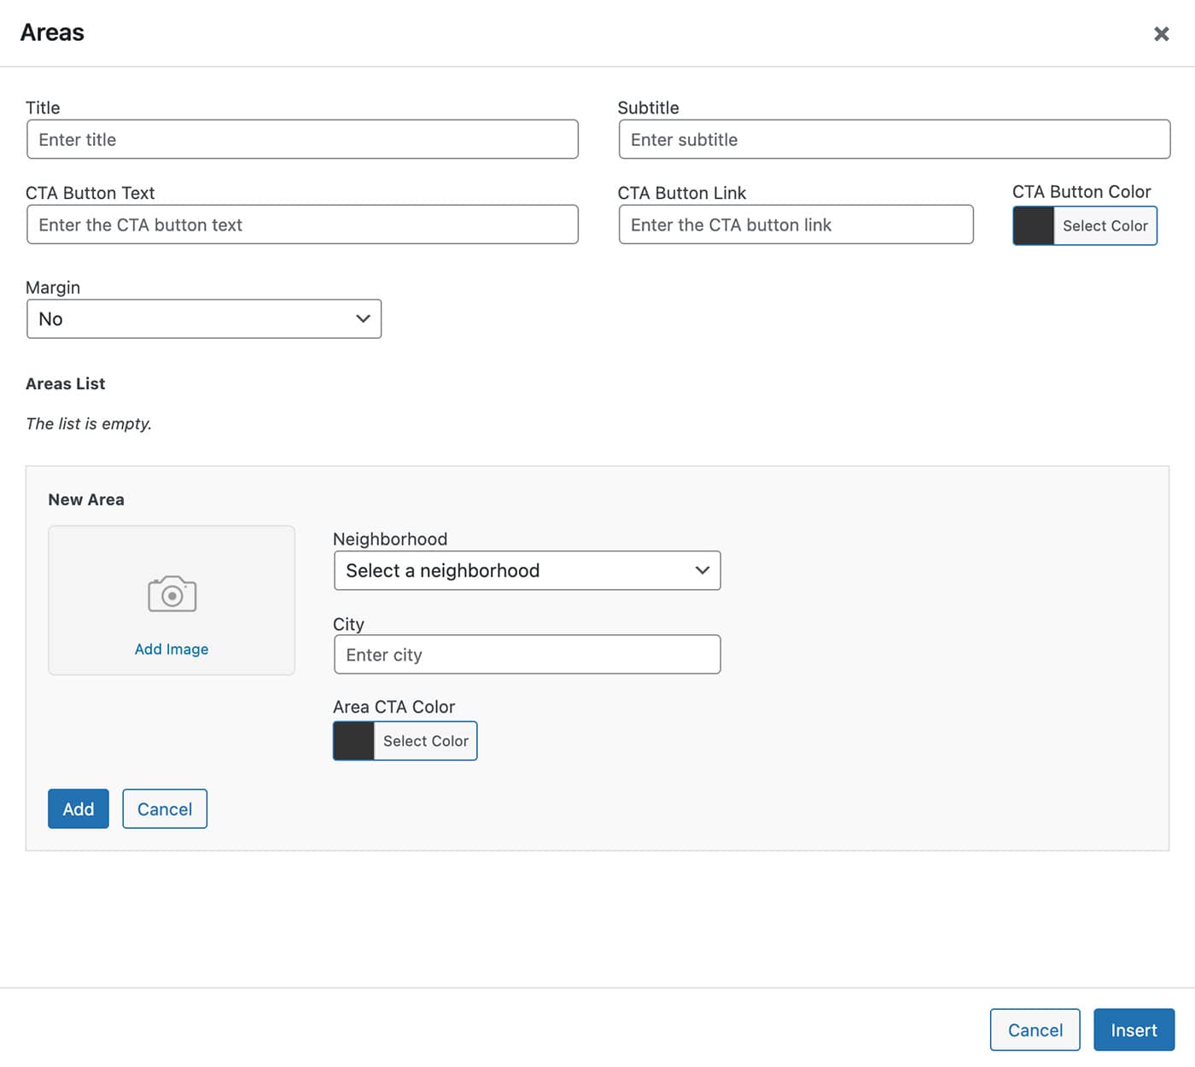This screenshot has height=1067, width=1195.
Task: Select the CTA Button Text input
Action: click(302, 224)
